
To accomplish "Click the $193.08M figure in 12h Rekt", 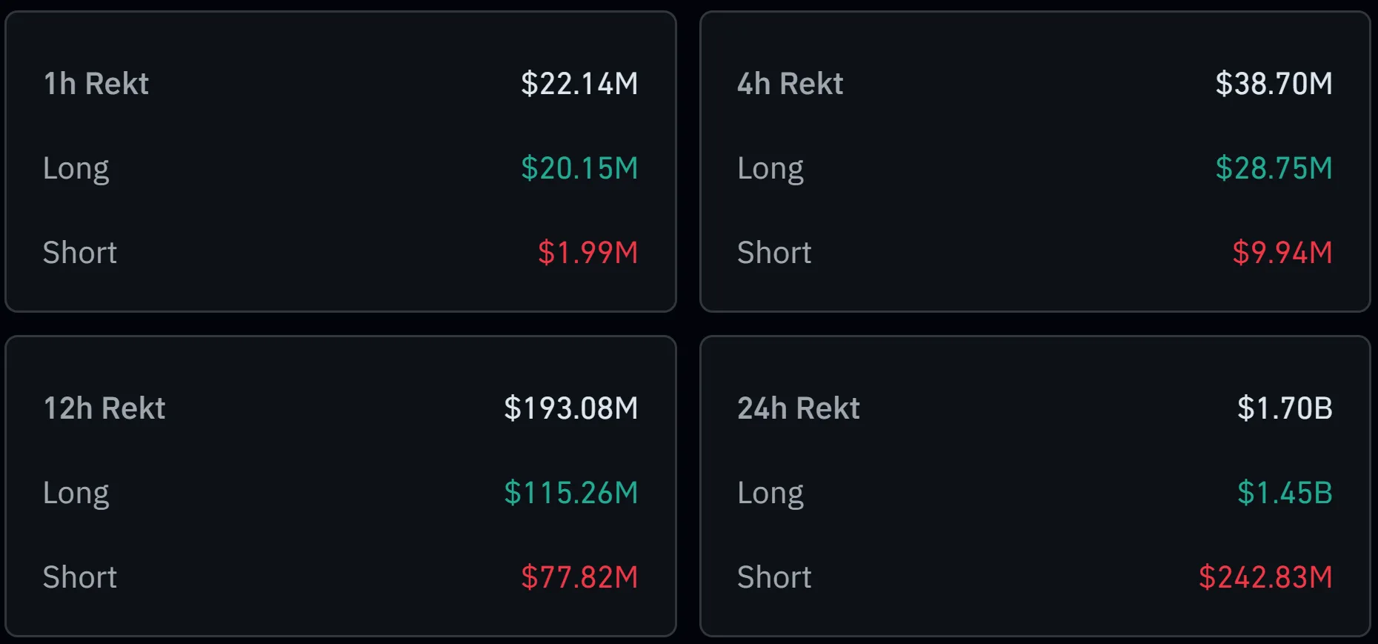I will click(572, 408).
